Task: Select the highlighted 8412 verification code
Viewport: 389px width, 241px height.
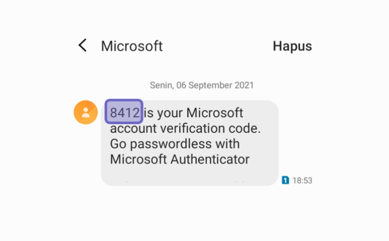Action: pos(124,112)
